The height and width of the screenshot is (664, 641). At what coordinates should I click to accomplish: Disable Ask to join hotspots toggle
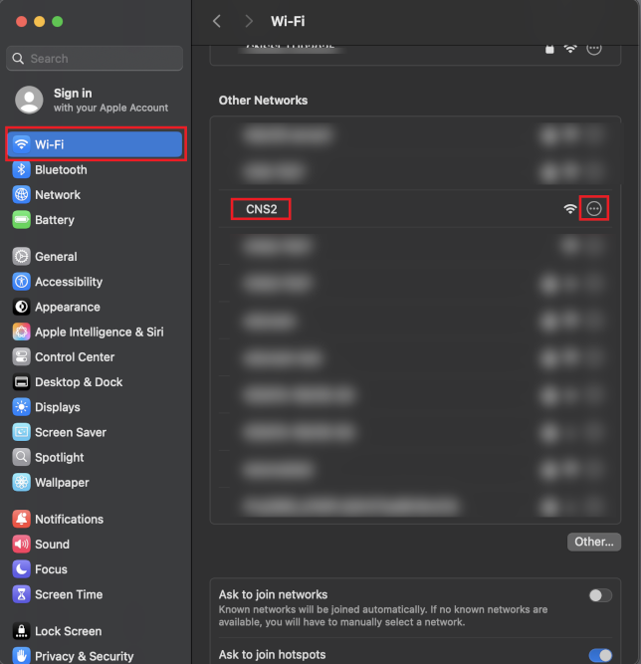[600, 655]
